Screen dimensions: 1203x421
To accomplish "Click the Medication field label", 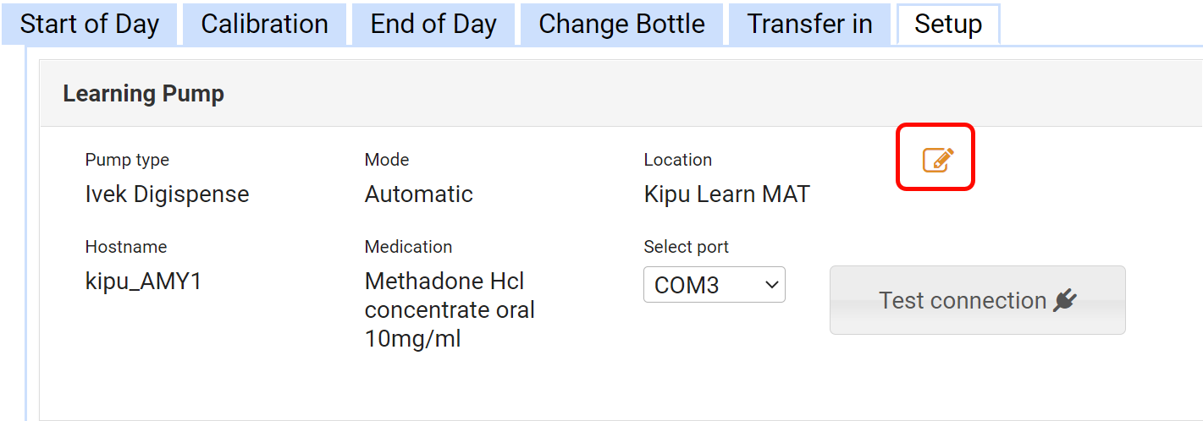I will tap(408, 247).
